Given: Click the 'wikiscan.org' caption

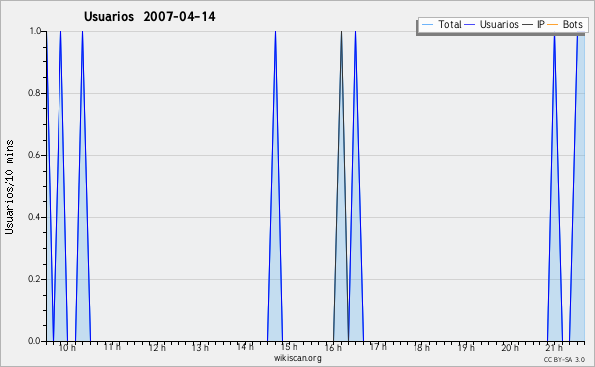Looking at the screenshot, I should (x=297, y=358).
